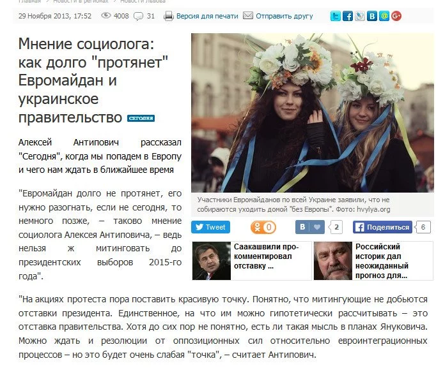The image size is (436, 368).
Task: Click the Google+ share icon
Action: [x=396, y=16]
